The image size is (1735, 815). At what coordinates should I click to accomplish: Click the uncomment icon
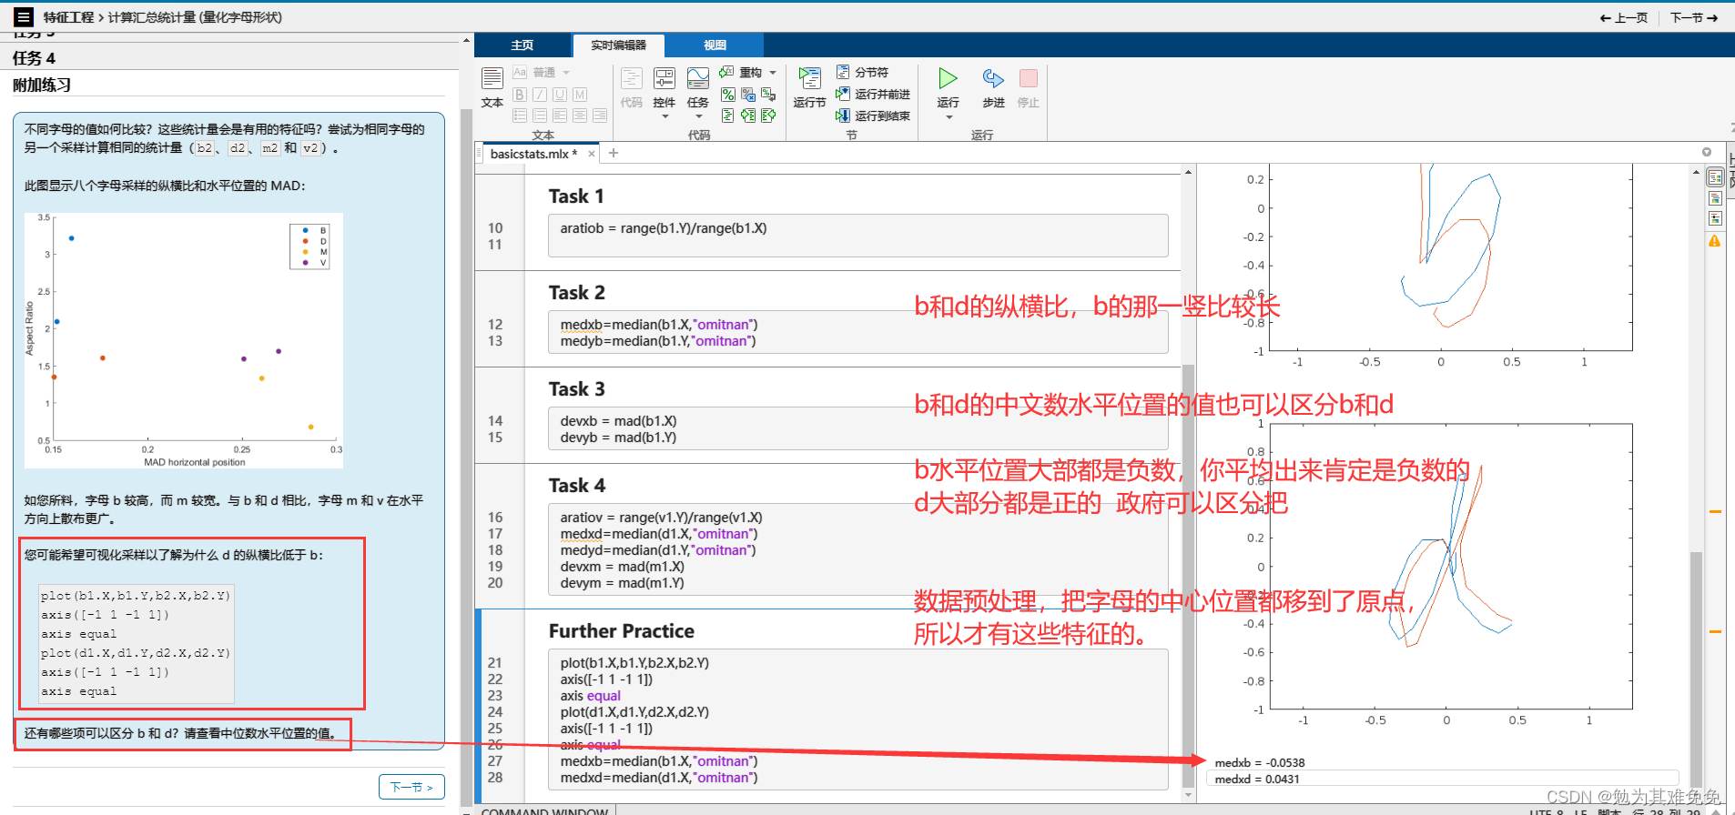click(748, 95)
